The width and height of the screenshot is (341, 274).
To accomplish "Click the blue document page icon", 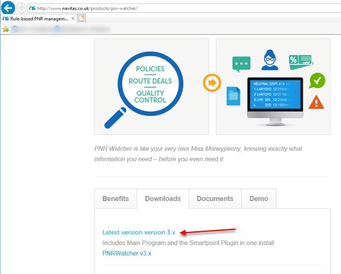I will pos(233,96).
